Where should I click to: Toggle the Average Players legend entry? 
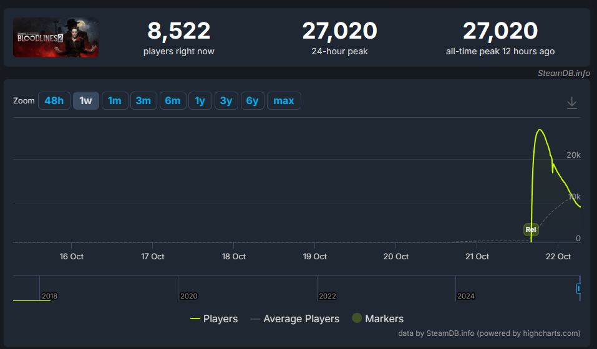(294, 318)
